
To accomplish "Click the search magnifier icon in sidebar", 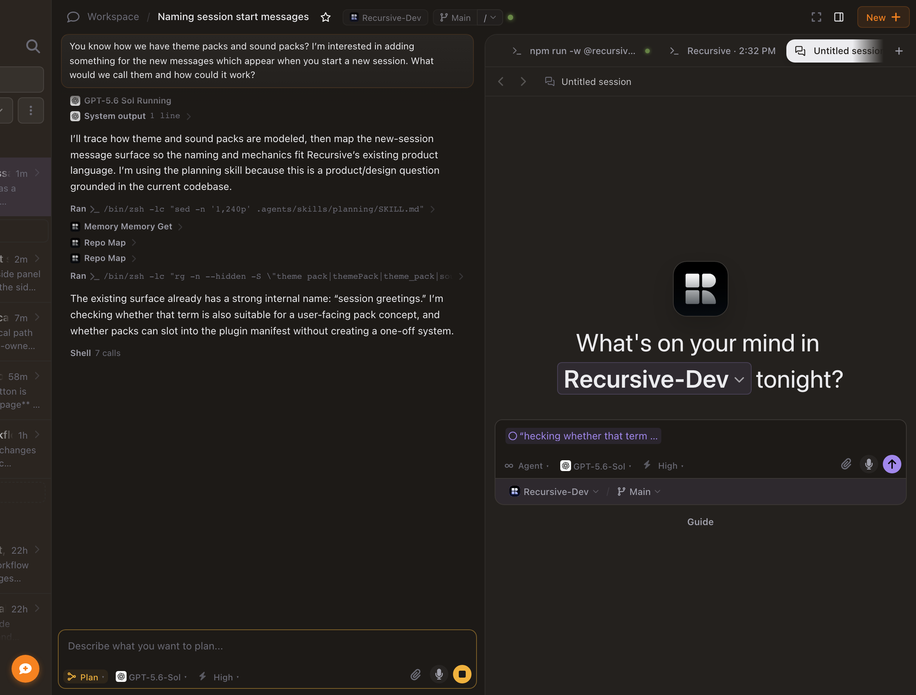I will pyautogui.click(x=33, y=46).
